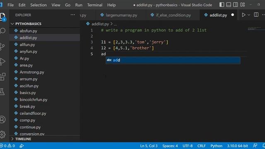The height and width of the screenshot is (149, 265).
Task: Open addlist.py in explorer
Action: pos(45,38)
